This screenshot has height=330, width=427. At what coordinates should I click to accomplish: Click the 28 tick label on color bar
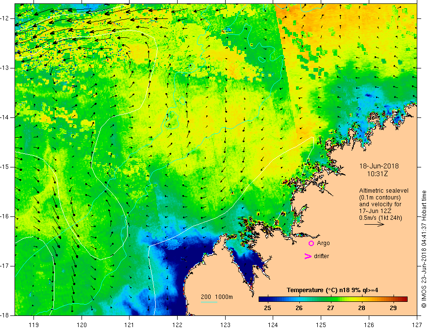point(361,308)
